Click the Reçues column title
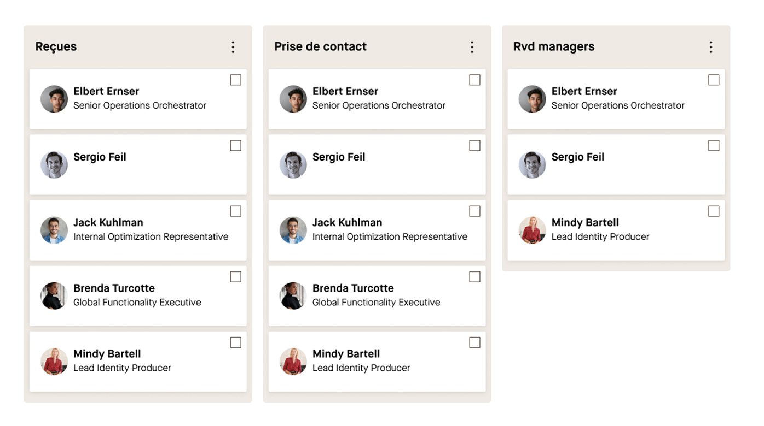Image resolution: width=764 pixels, height=426 pixels. (56, 46)
